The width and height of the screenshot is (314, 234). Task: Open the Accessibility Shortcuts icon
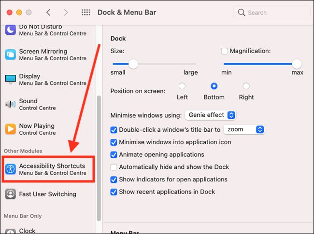coord(11,169)
